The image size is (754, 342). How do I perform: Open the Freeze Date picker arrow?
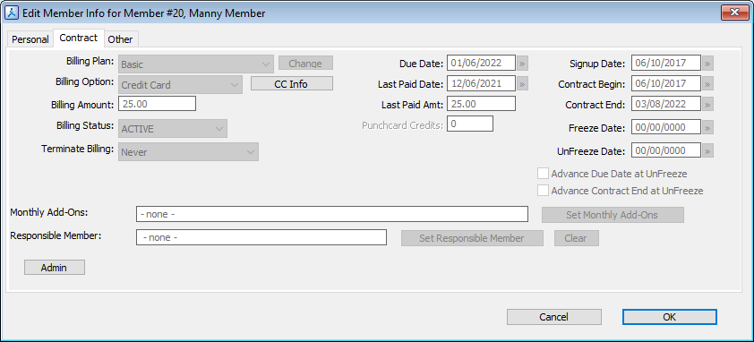(x=707, y=127)
